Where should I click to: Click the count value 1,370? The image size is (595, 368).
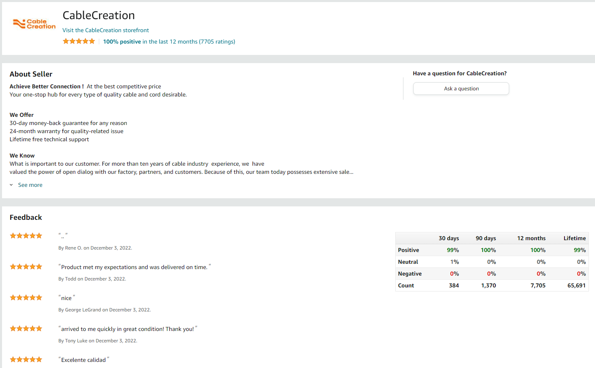coord(488,285)
